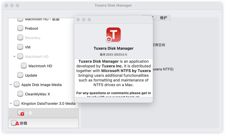Click the Tuxera Disk Manager heading in About dialog
The image size is (225, 135).
click(114, 48)
